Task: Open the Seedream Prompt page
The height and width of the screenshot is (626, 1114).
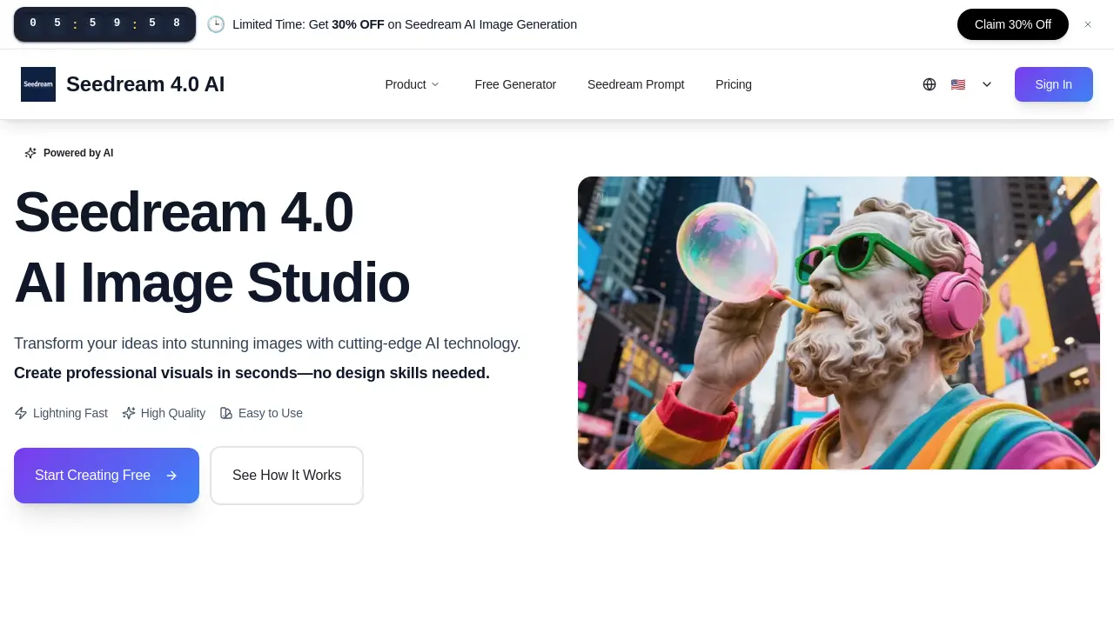Action: point(636,84)
